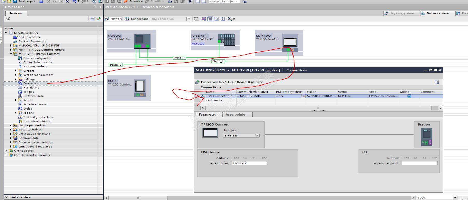
Task: Expand the Screens folder
Action: pyautogui.click(x=16, y=71)
